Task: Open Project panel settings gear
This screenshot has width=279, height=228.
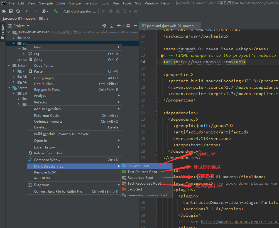Action: click(x=128, y=26)
